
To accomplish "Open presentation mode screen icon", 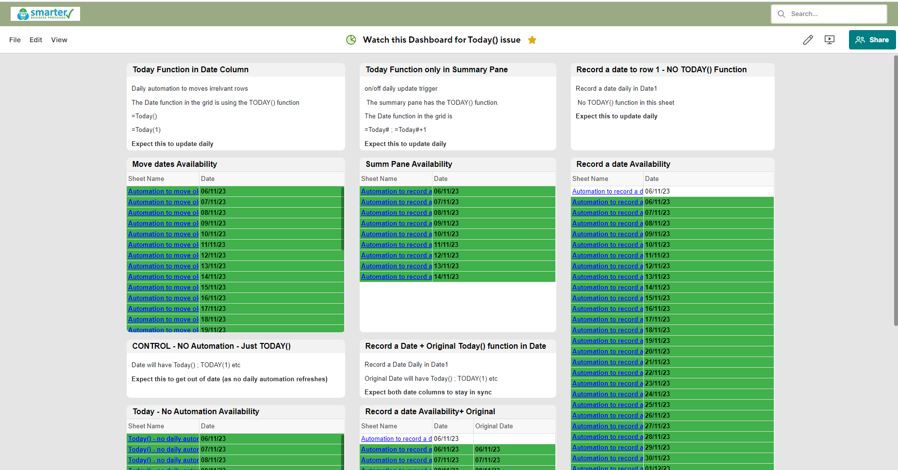I will [x=830, y=40].
